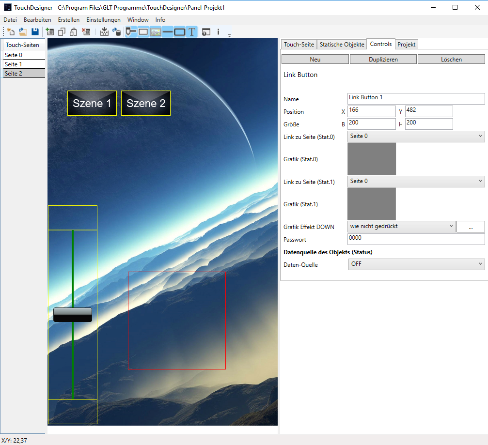Toggle the slider control toolbar icon

[131, 32]
